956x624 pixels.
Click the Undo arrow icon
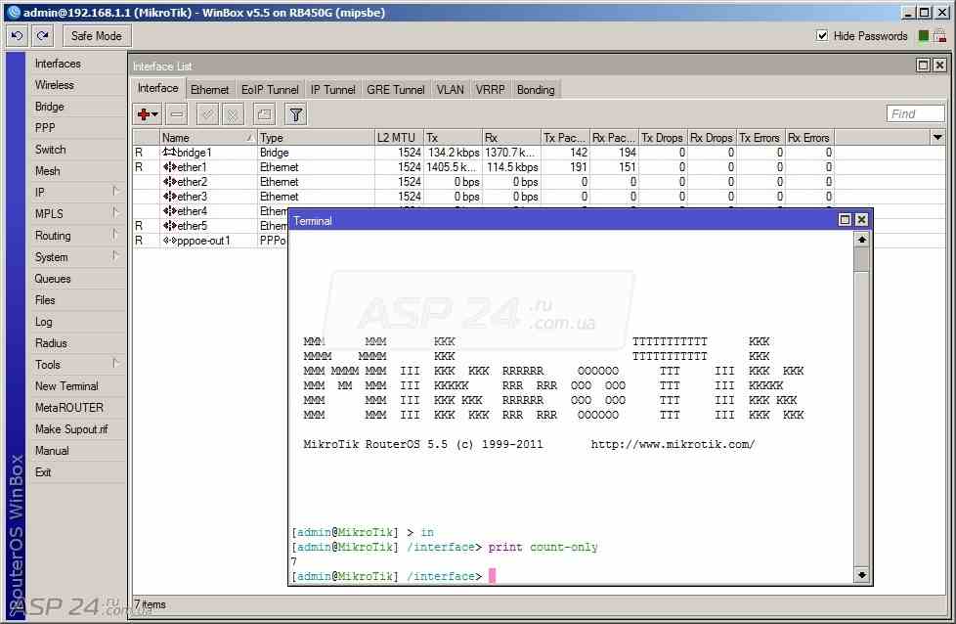coord(17,35)
